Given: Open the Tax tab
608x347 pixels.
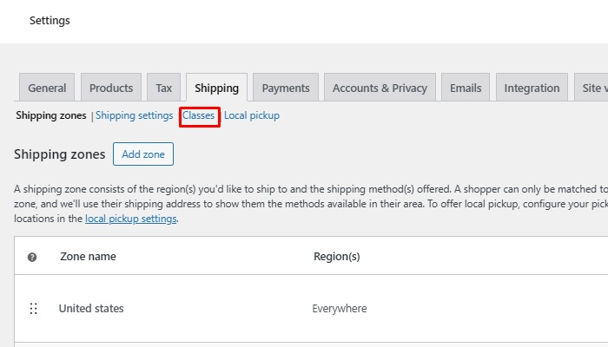Looking at the screenshot, I should 164,88.
